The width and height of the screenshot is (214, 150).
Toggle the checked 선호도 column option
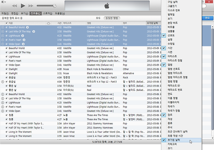click(x=181, y=35)
